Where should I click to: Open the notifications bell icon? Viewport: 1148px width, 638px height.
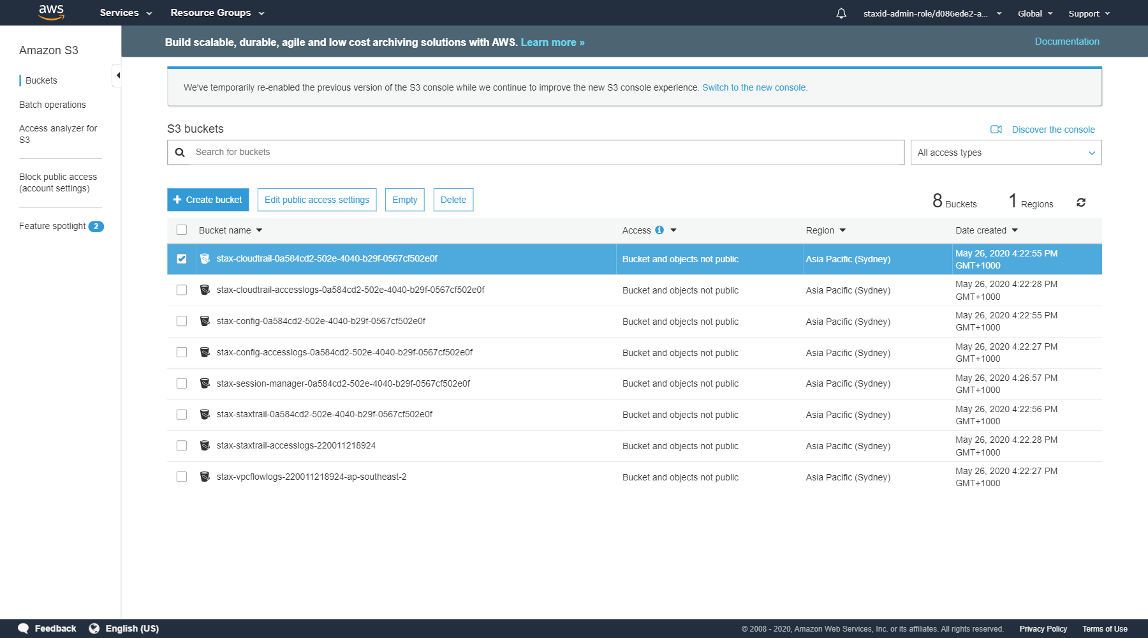coord(841,13)
